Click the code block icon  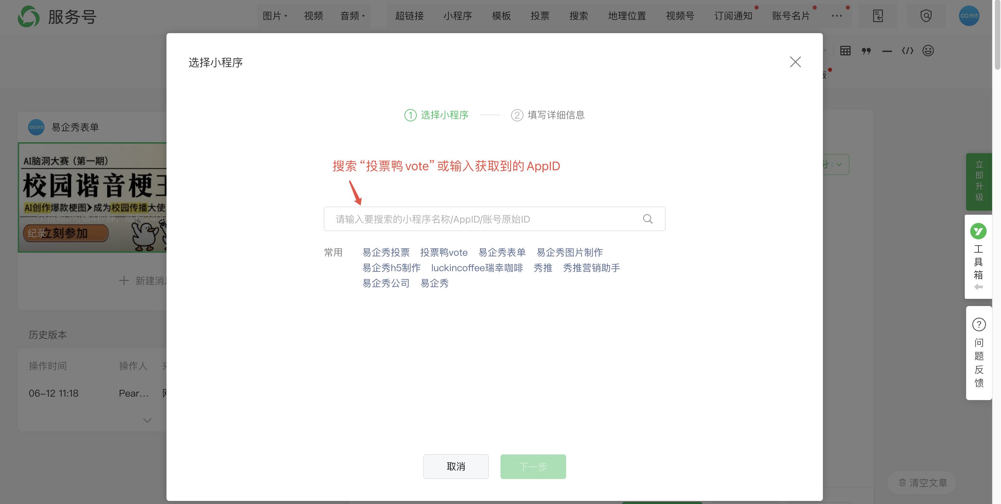[x=907, y=51]
